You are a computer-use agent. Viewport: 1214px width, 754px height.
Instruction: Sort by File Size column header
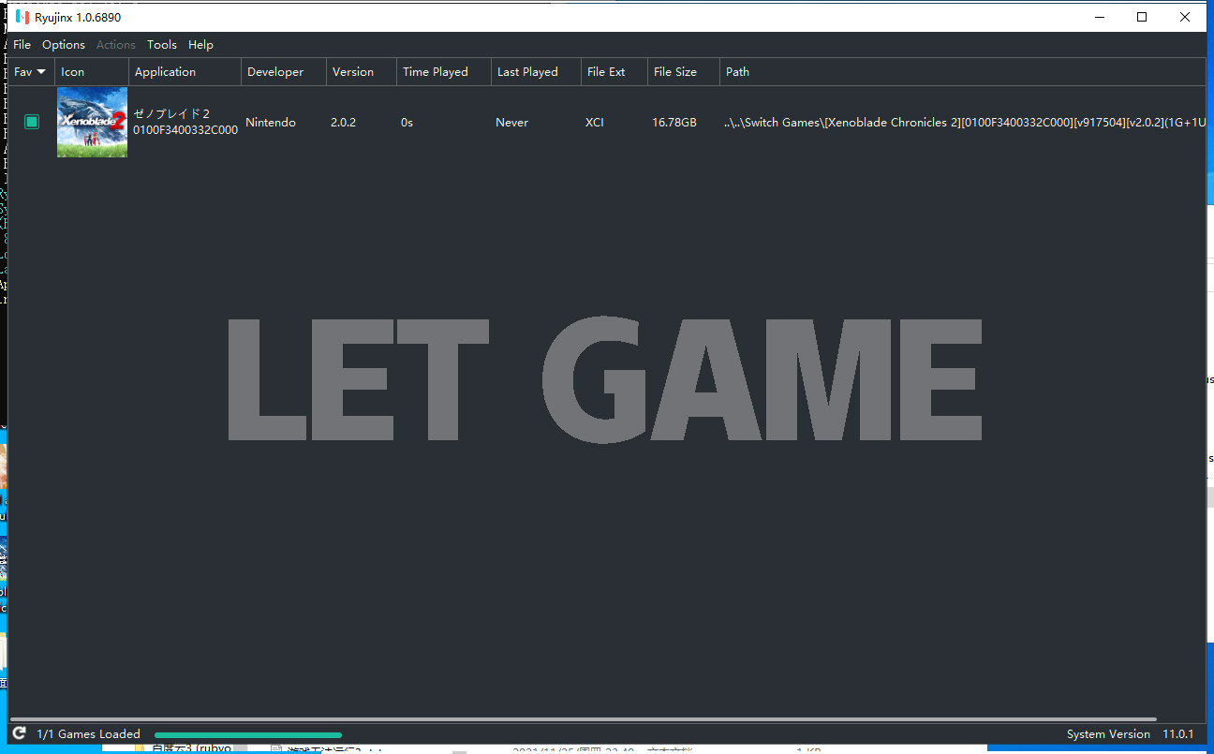pyautogui.click(x=674, y=72)
